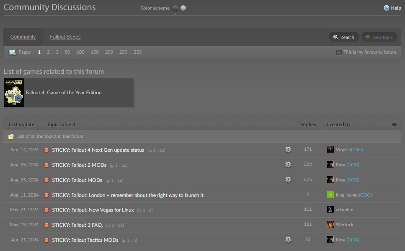Go to forum page 1
The height and width of the screenshot is (251, 405).
(x=39, y=52)
